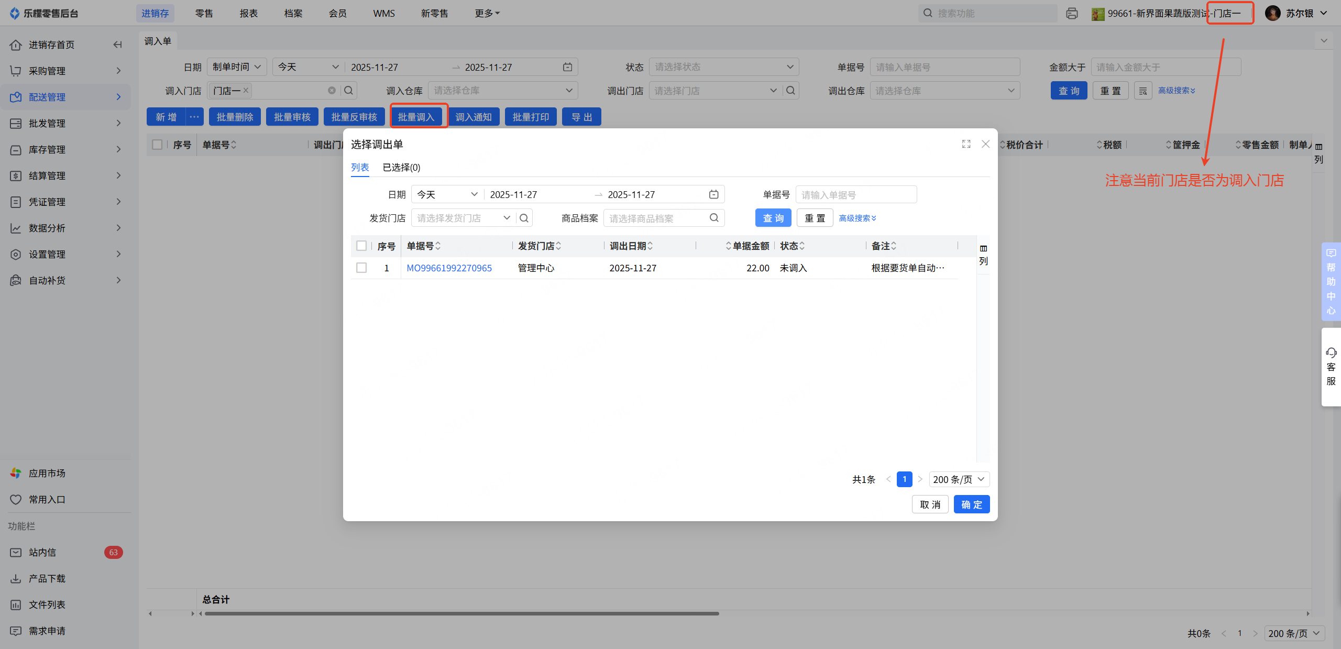Open 今天 date preset dropdown in dialog
Image resolution: width=1341 pixels, height=649 pixels.
tap(447, 194)
